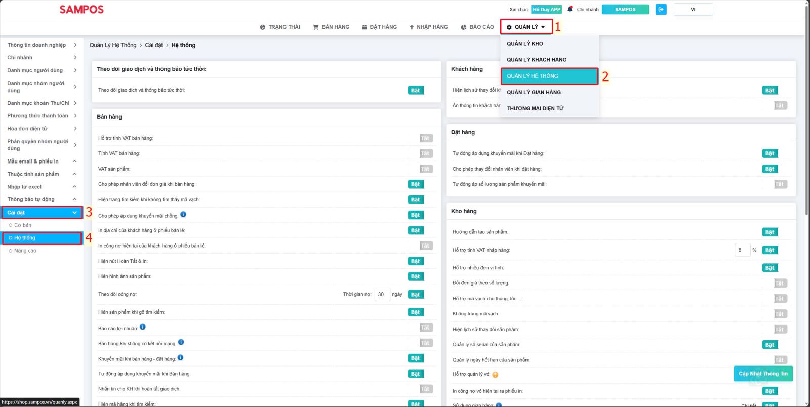Toggle Theo dõi công nợ switch
The height and width of the screenshot is (407, 810).
coord(416,294)
